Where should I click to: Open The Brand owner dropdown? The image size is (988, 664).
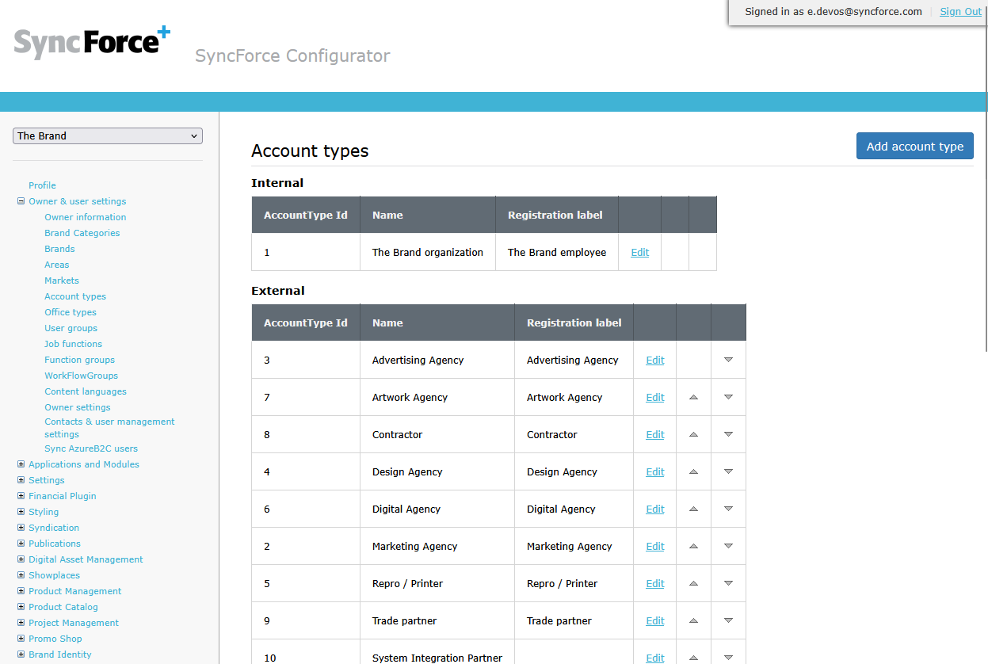pyautogui.click(x=108, y=136)
